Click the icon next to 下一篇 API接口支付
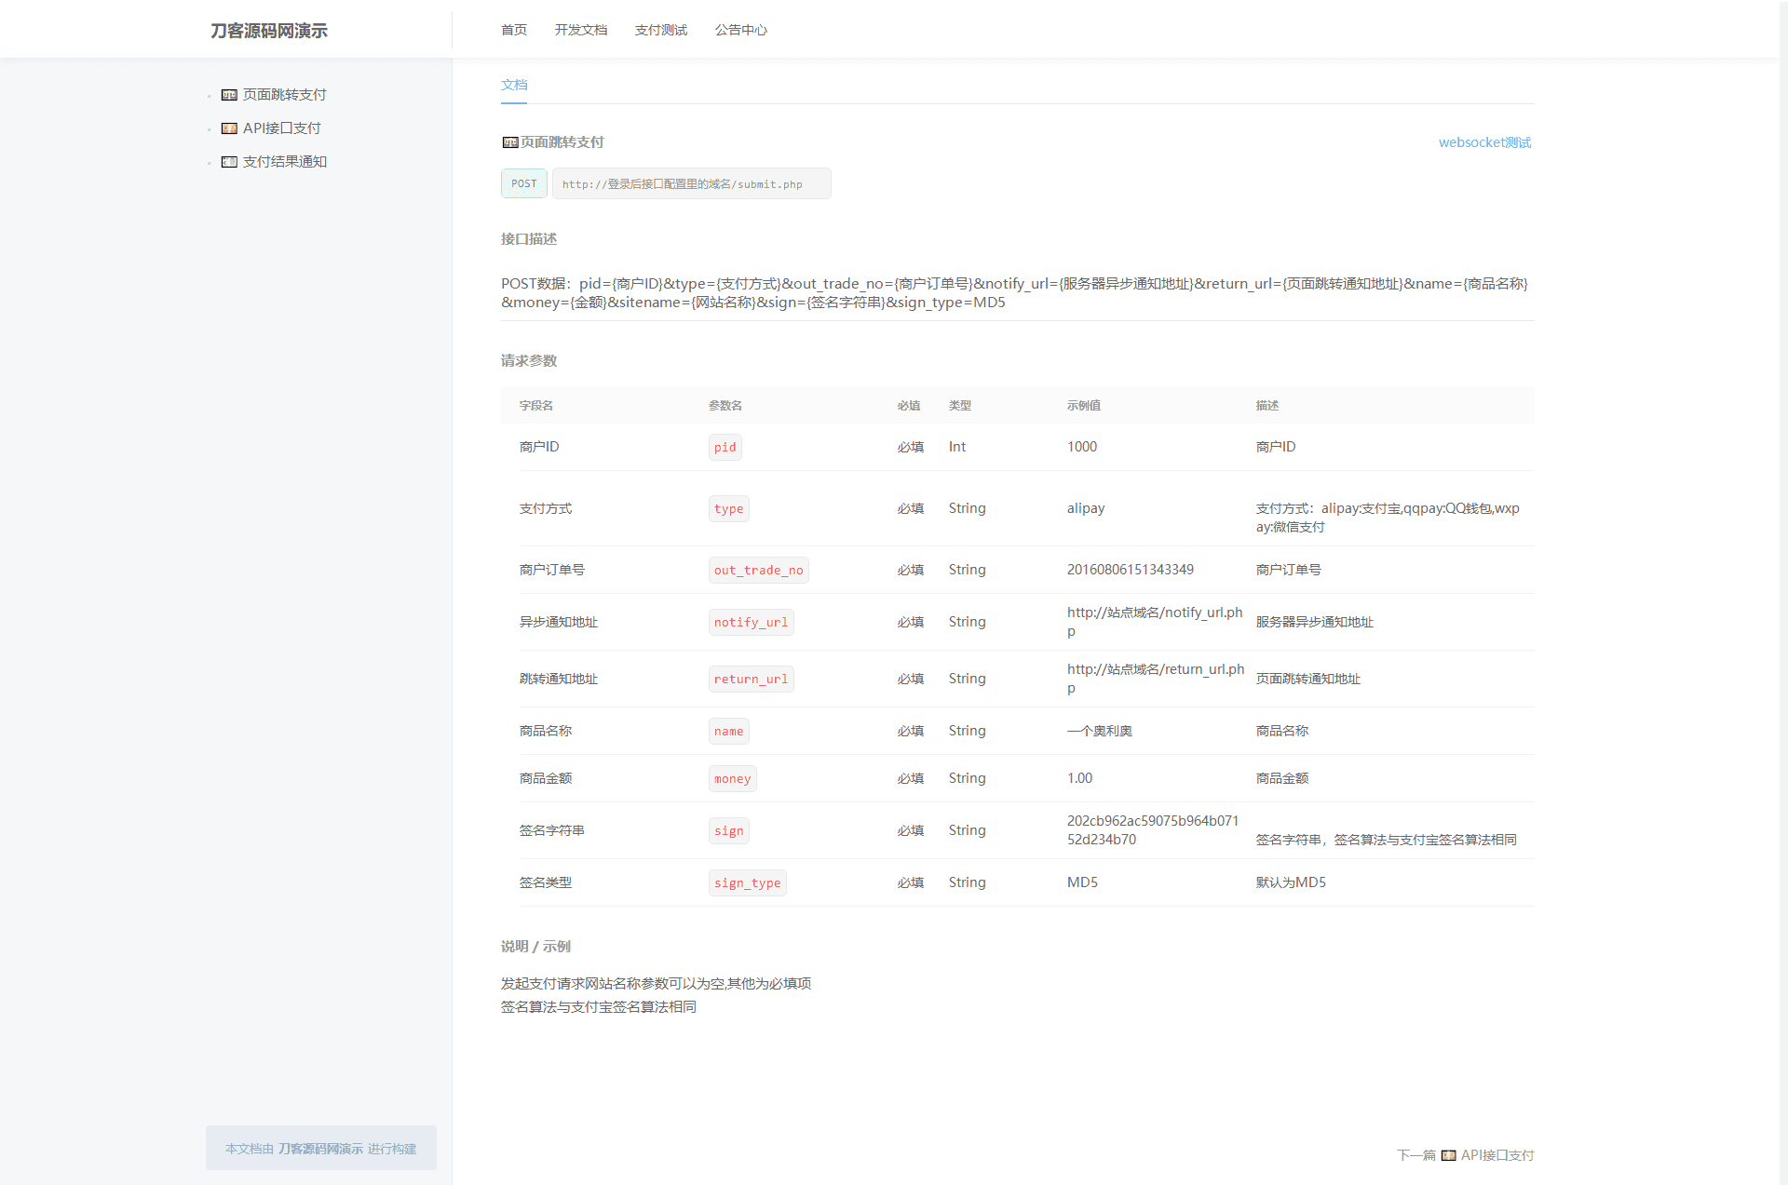Image resolution: width=1788 pixels, height=1185 pixels. tap(1448, 1155)
